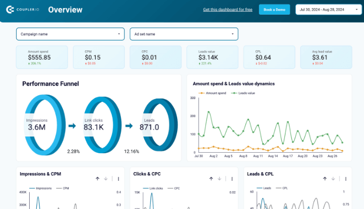Image resolution: width=364 pixels, height=209 pixels.
Task: Toggle CPM legend item
Action: click(x=63, y=188)
